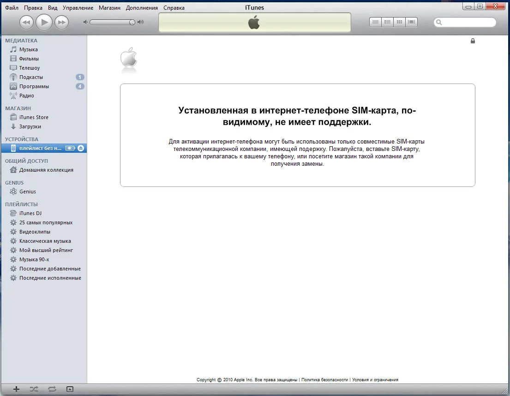Open Политика безопасности link
510x396 pixels.
324,380
